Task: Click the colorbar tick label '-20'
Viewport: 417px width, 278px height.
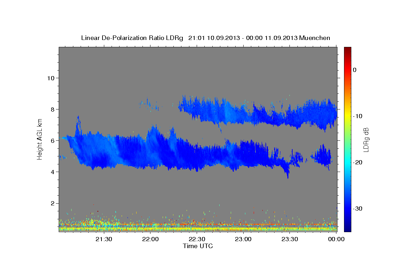Action: click(x=358, y=162)
